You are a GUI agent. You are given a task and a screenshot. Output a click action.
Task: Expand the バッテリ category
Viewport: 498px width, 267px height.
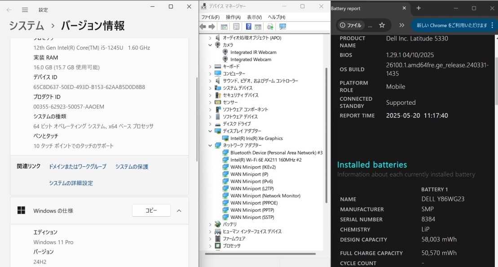[210, 224]
